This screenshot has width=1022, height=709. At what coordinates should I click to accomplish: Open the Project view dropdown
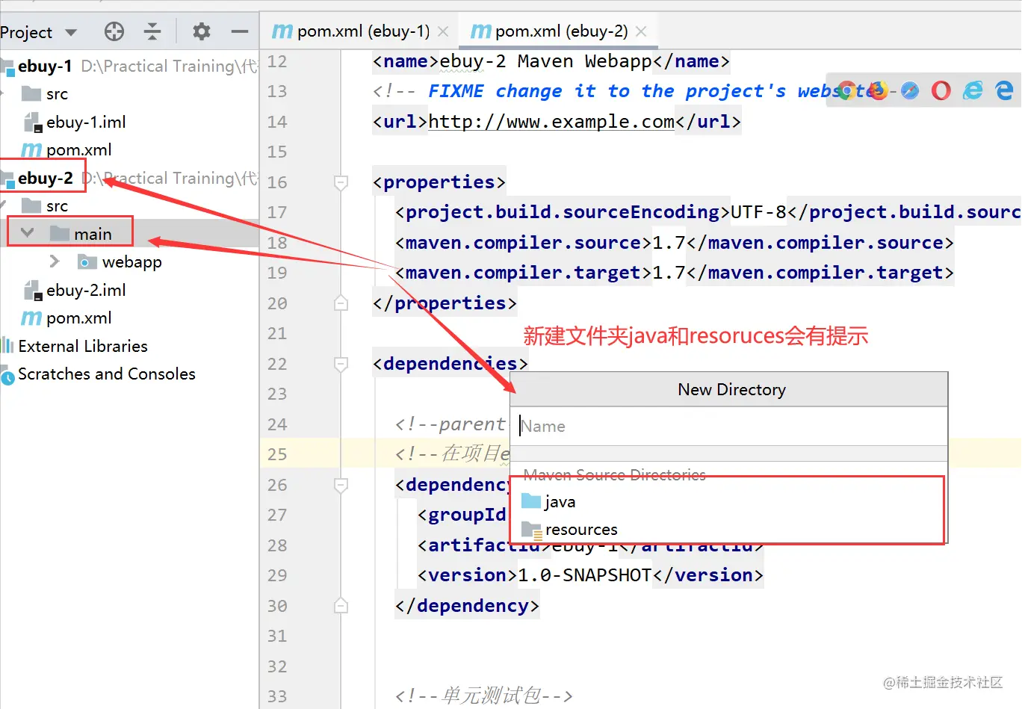pyautogui.click(x=71, y=32)
